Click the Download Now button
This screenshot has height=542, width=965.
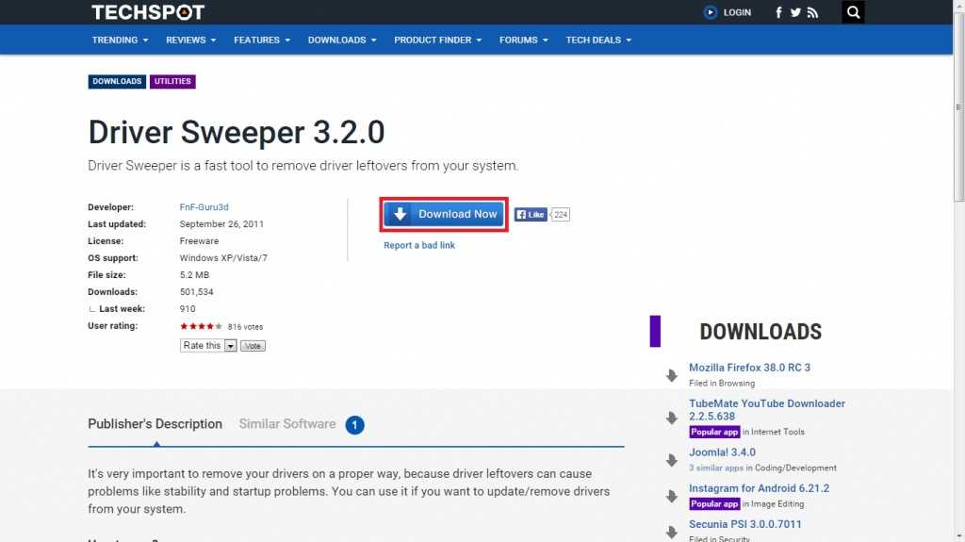445,214
